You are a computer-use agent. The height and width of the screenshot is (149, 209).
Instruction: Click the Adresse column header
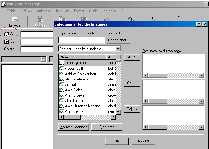[111, 57]
